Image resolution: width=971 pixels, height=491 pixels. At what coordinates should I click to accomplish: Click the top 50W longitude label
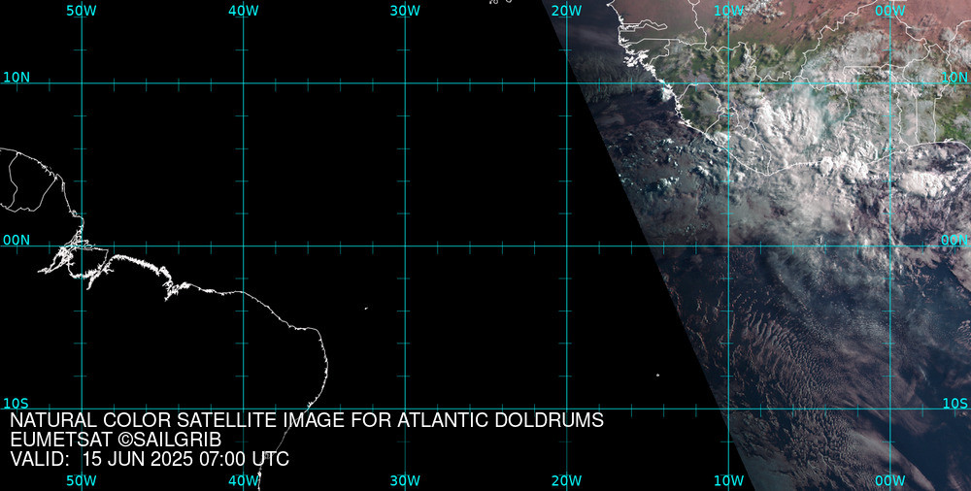click(x=82, y=11)
